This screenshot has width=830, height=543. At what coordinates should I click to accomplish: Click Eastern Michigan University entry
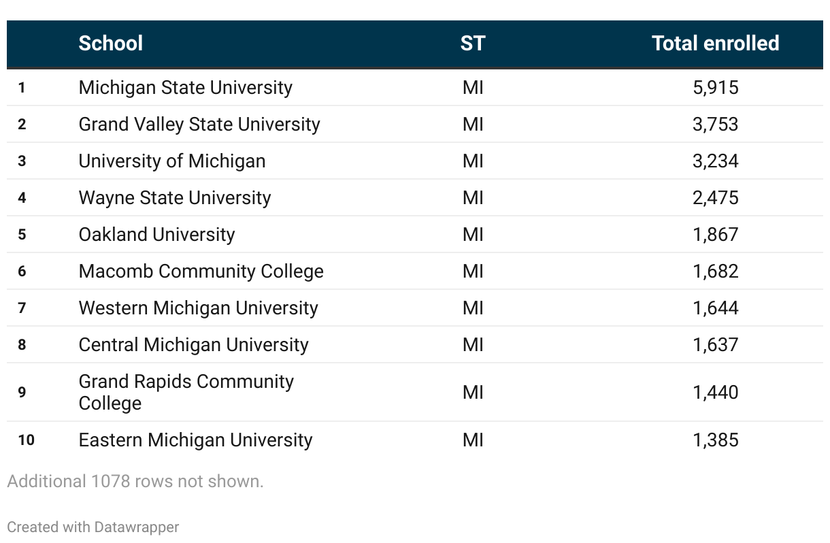[195, 440]
